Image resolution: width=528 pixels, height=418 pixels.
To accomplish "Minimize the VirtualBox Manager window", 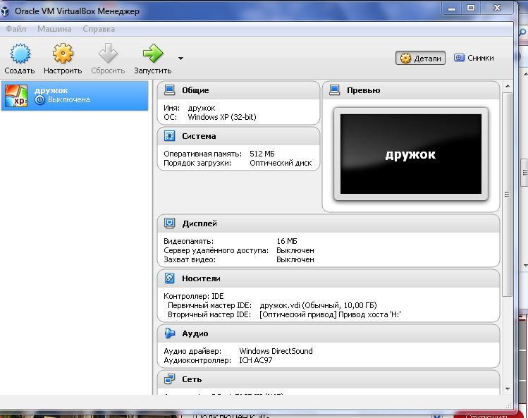I will click(x=452, y=8).
